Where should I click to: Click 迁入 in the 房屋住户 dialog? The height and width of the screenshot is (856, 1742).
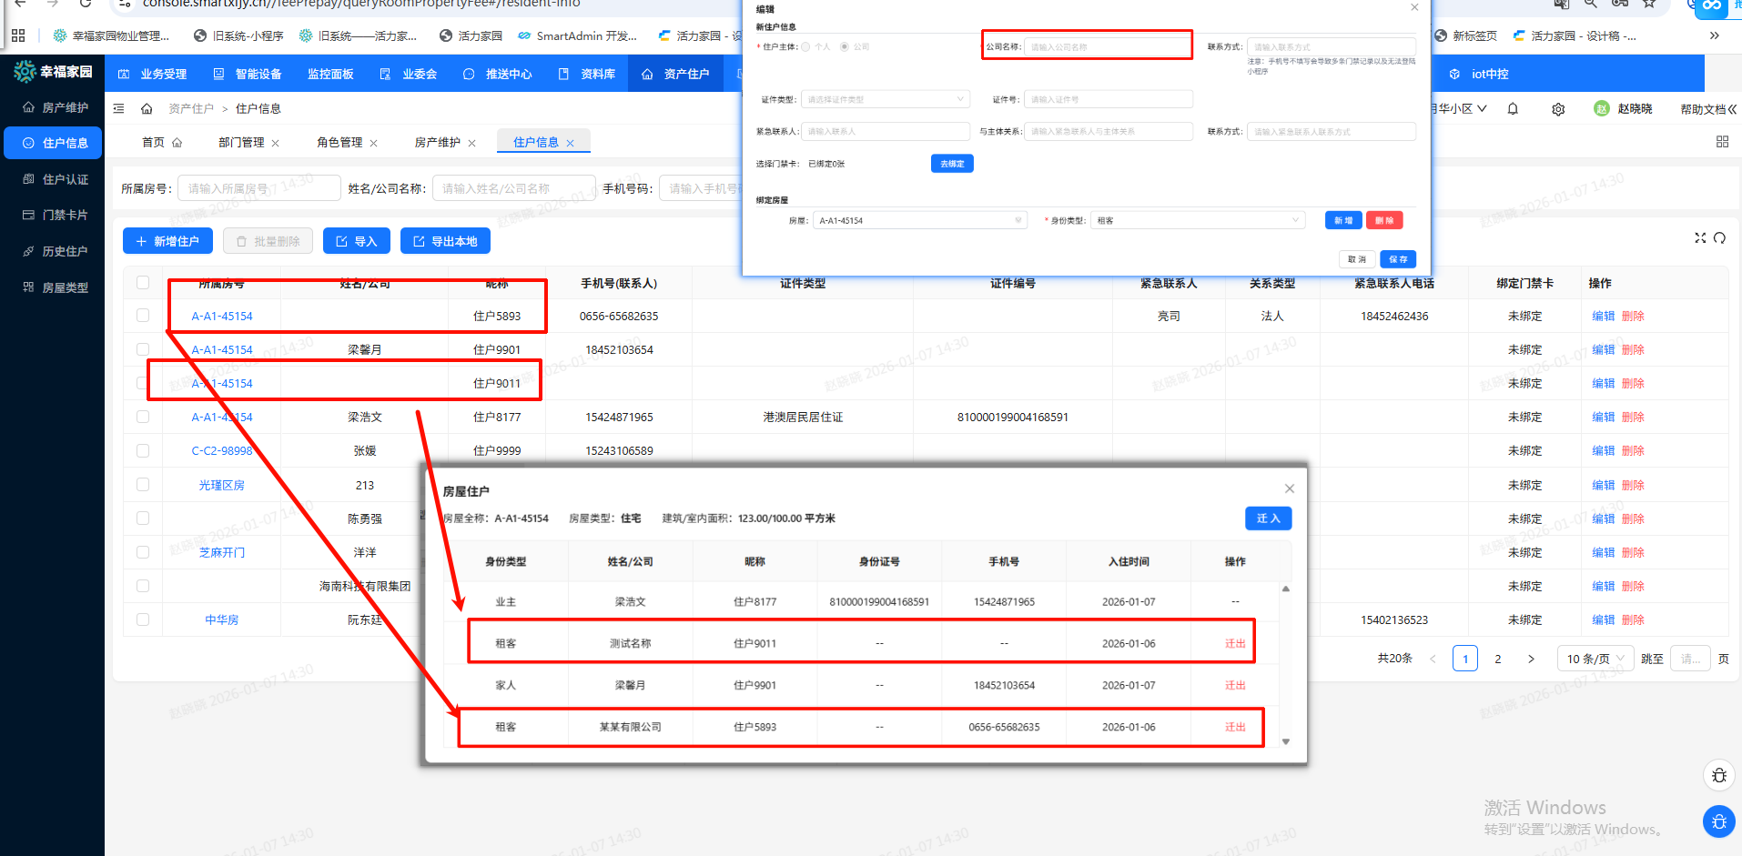1268,518
